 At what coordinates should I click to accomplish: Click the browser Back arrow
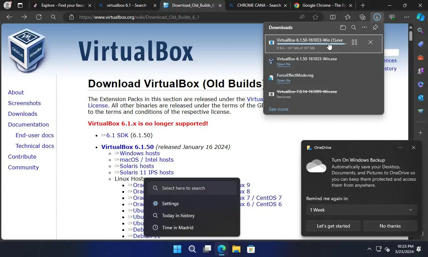(9, 17)
